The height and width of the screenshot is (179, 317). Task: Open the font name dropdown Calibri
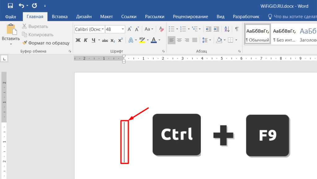pyautogui.click(x=103, y=29)
